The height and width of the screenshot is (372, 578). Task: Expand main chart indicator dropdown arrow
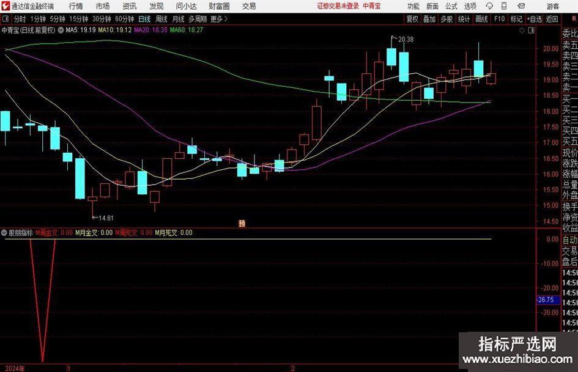pyautogui.click(x=61, y=30)
